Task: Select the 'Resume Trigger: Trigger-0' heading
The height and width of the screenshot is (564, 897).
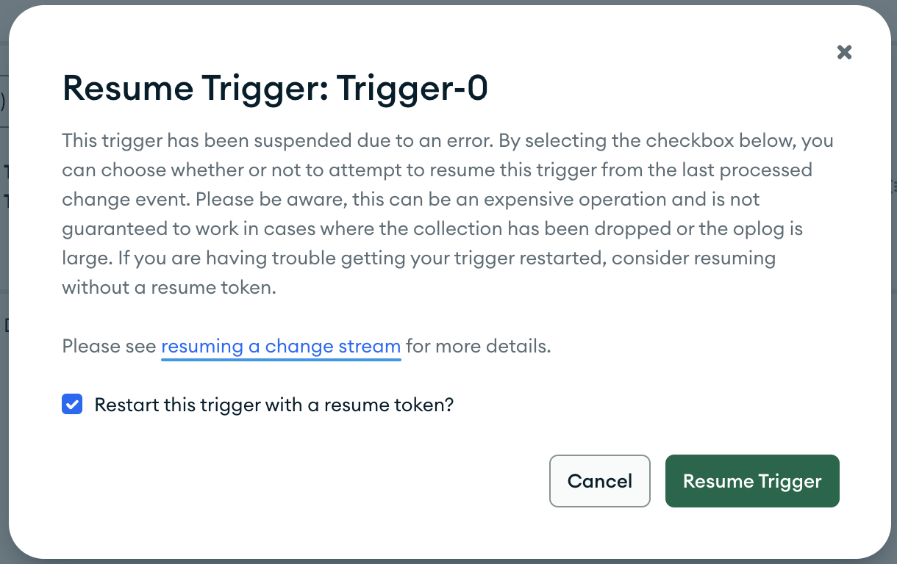Action: pyautogui.click(x=274, y=88)
